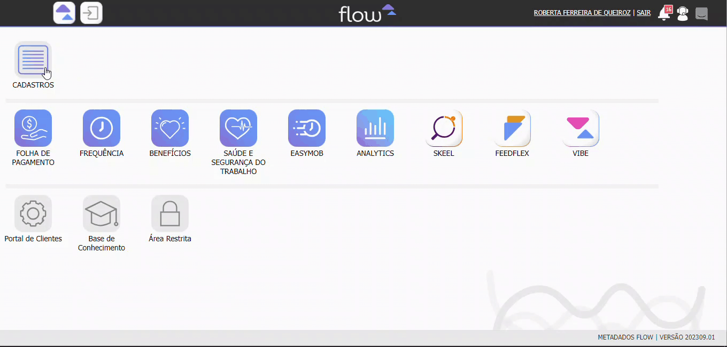
Task: Launch the Frequência clock icon
Action: pos(102,128)
